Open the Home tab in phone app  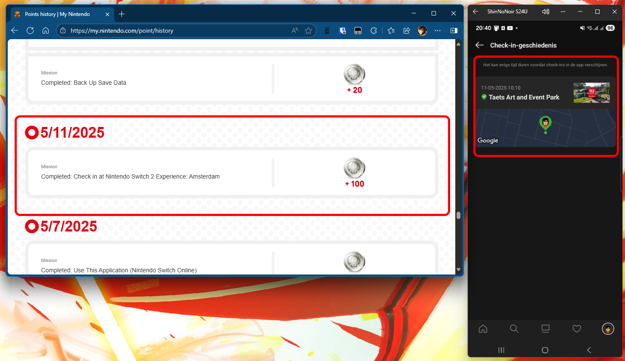tap(483, 329)
